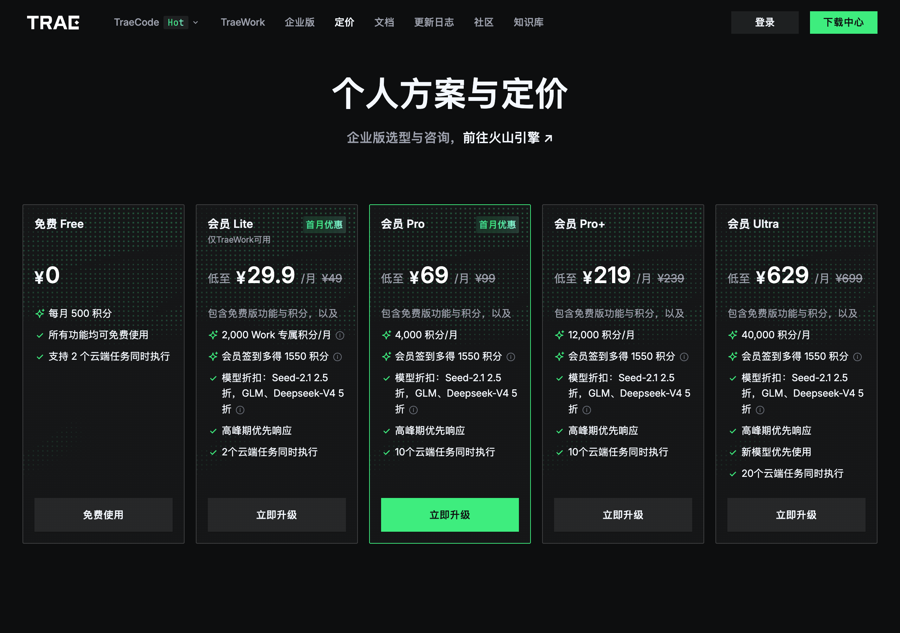This screenshot has height=633, width=900.
Task: Click info icon for Pro 会员签到多得 1550 积分
Action: (511, 357)
